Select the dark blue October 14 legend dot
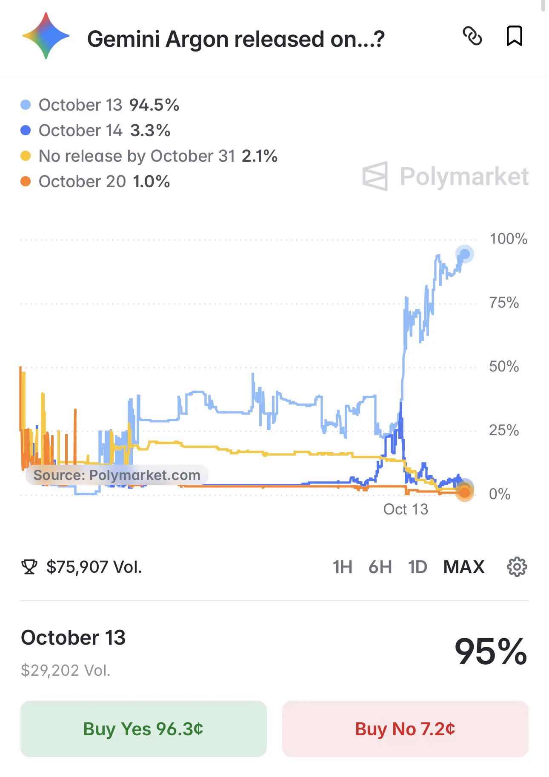This screenshot has height=777, width=549. (26, 130)
